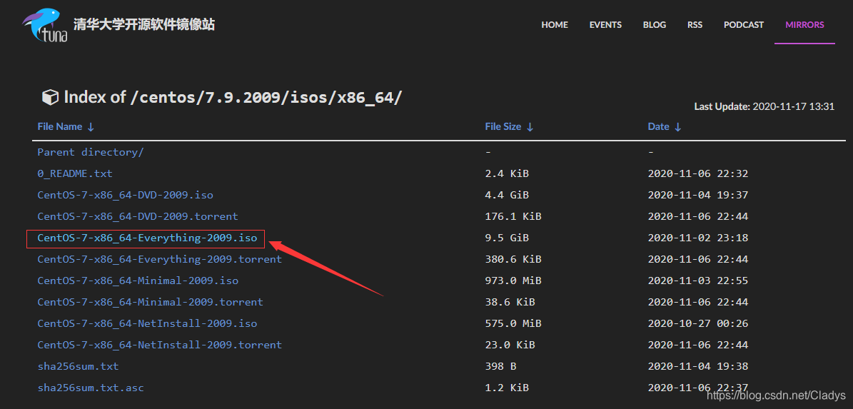Download CentOS-7-x86_64-Everything-2009.iso
Image resolution: width=853 pixels, height=409 pixels.
[x=148, y=238]
